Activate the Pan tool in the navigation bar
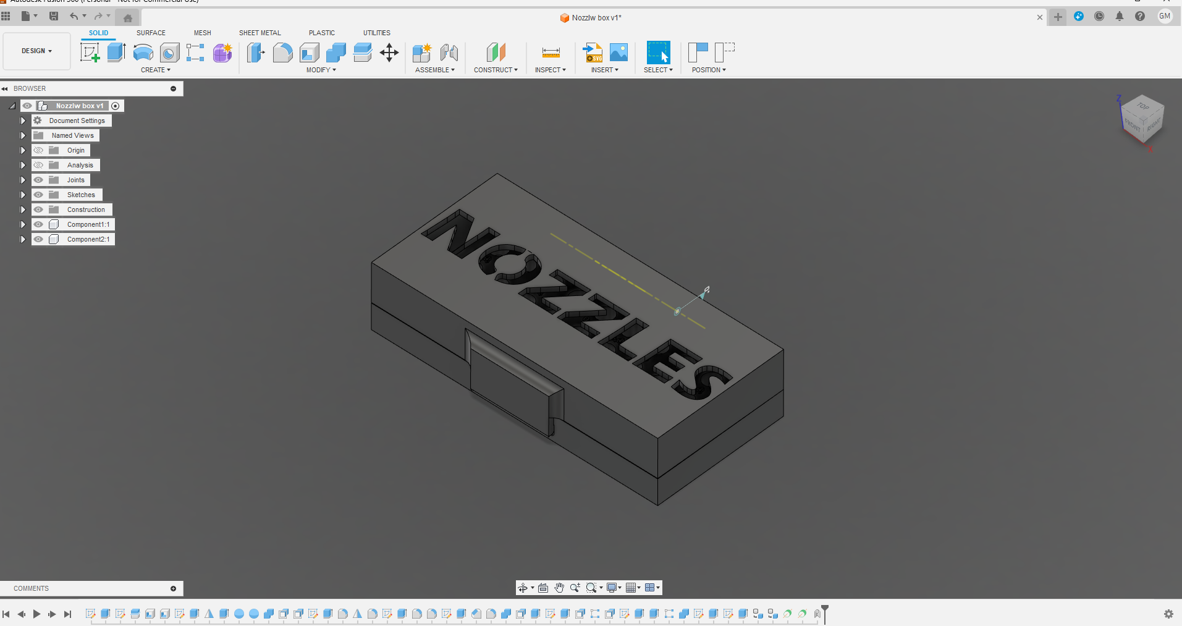This screenshot has height=626, width=1182. [559, 588]
